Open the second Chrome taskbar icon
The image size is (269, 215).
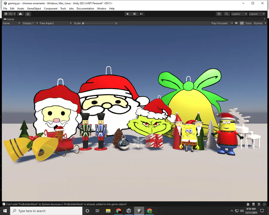[x=149, y=211]
